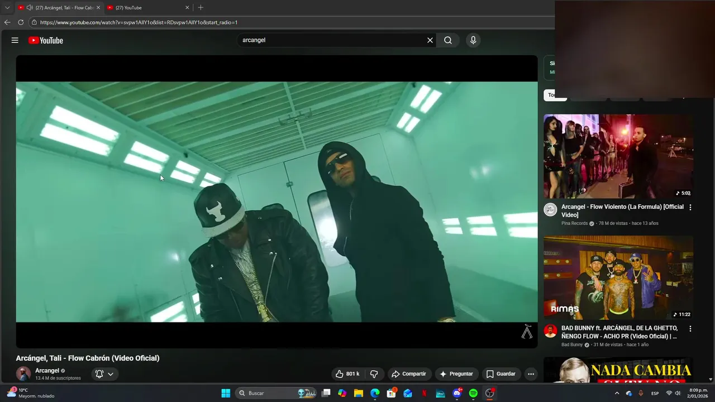Click the video player to pause
The width and height of the screenshot is (715, 402).
277,201
